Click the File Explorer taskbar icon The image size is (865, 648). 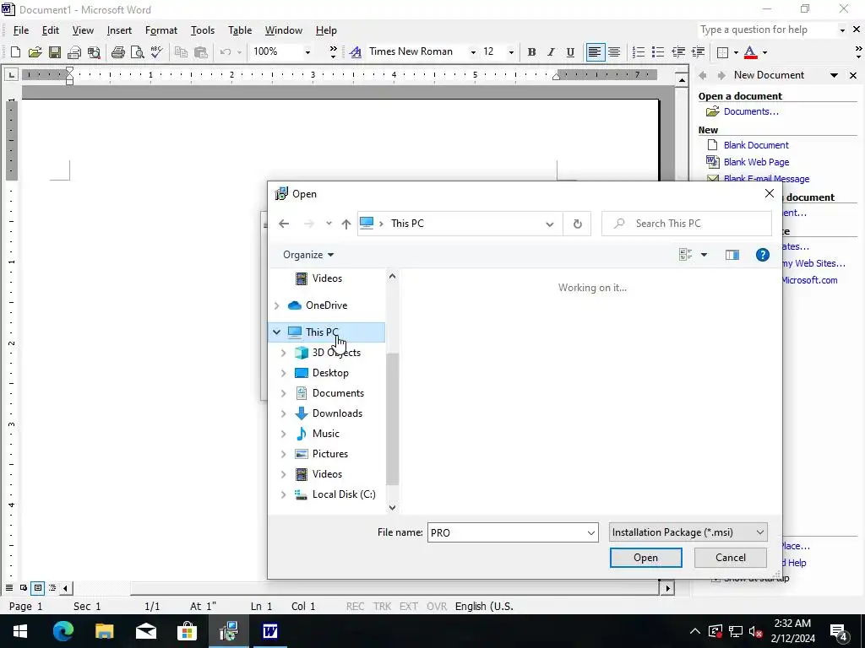[104, 631]
